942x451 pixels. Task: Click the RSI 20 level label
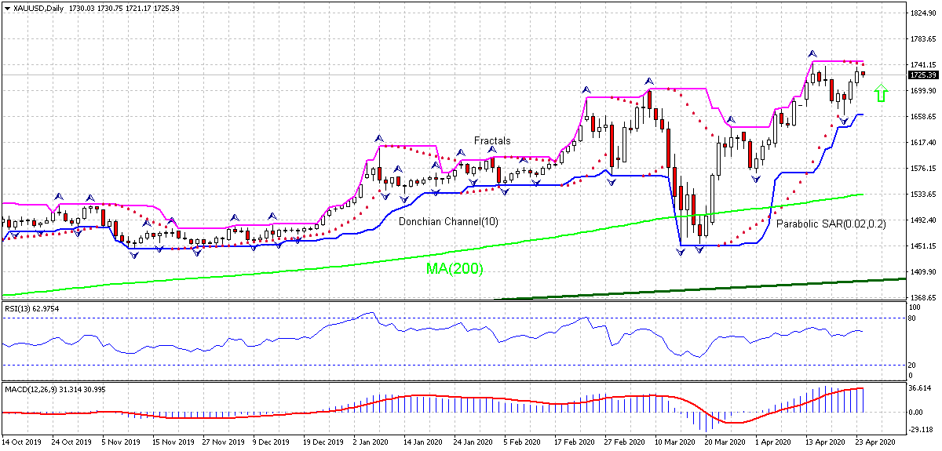pyautogui.click(x=913, y=366)
